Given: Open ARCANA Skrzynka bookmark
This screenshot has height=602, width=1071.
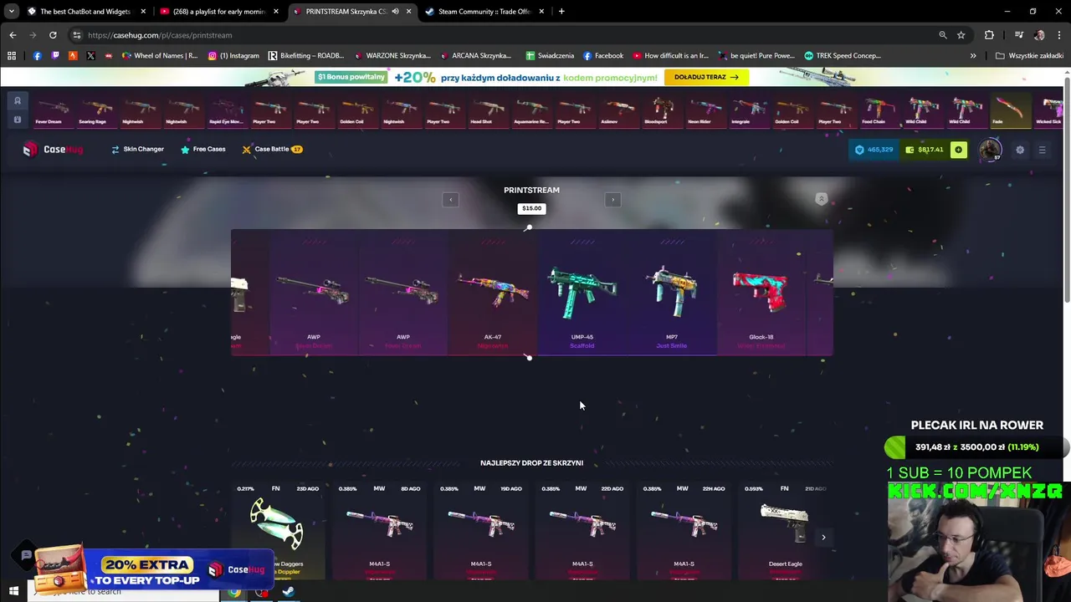Looking at the screenshot, I should click(474, 56).
